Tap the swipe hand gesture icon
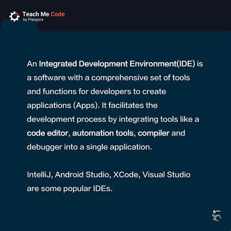 (216, 215)
